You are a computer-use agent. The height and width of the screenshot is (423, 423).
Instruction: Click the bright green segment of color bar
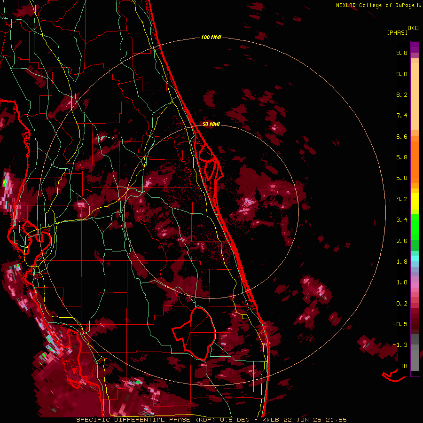(x=415, y=227)
